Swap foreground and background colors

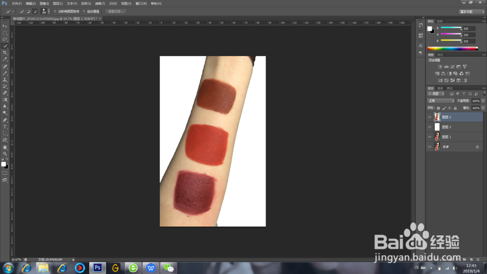pyautogui.click(x=7, y=159)
